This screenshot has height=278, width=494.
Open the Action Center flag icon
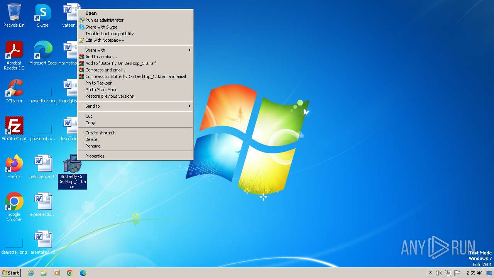click(457, 273)
